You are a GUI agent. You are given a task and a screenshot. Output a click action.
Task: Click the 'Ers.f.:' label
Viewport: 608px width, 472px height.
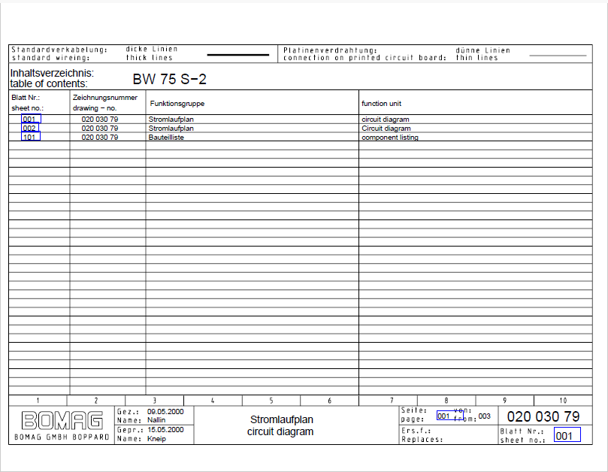click(416, 431)
